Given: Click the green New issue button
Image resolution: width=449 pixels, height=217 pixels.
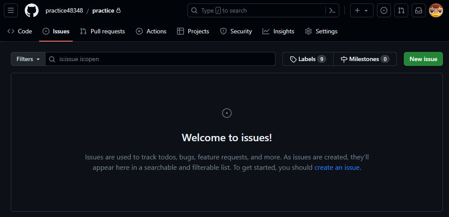Looking at the screenshot, I should (x=423, y=59).
